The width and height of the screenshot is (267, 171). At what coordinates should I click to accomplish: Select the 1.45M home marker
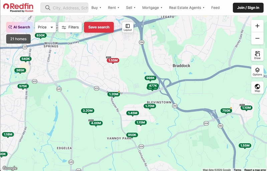(132, 113)
